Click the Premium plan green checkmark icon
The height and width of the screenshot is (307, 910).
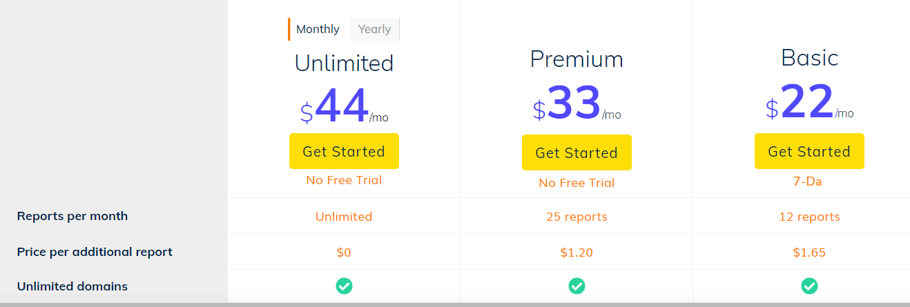(x=577, y=286)
